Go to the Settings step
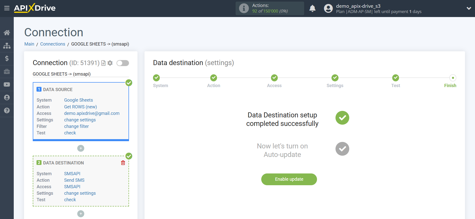475x219 pixels. coord(335,78)
